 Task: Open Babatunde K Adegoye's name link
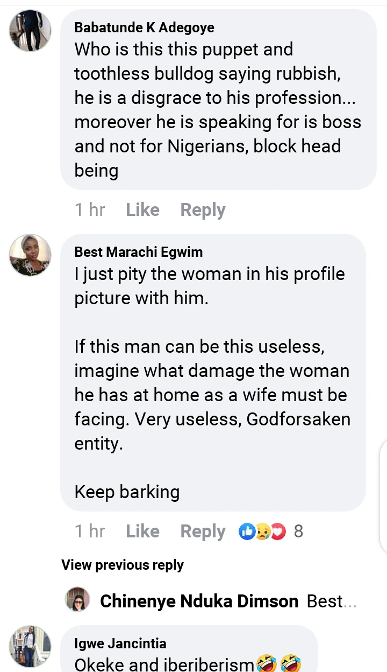point(144,27)
